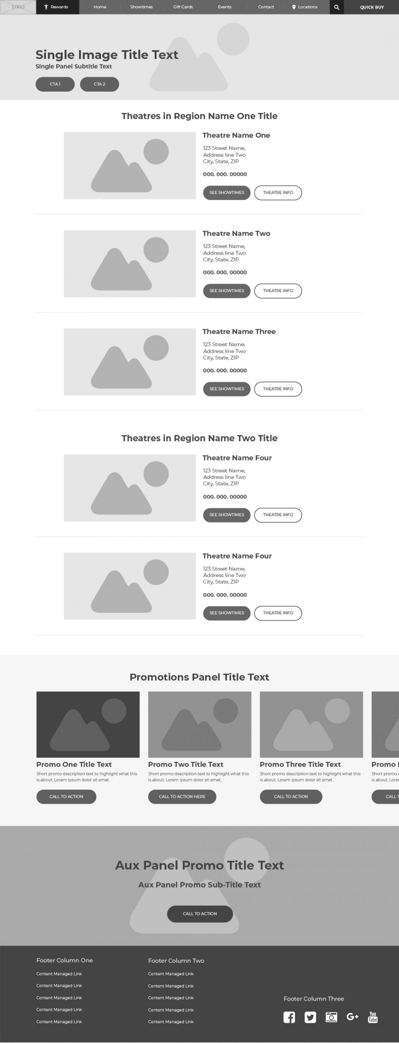Go to Gift Cards in navigation

pos(183,7)
